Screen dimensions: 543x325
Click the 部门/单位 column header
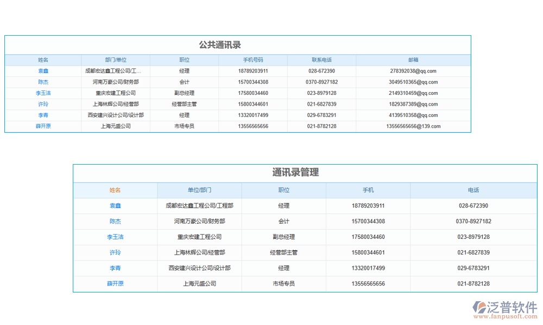(116, 60)
